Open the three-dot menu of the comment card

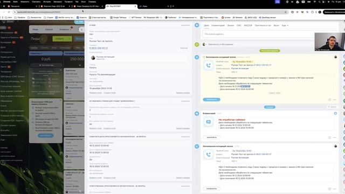tap(335, 137)
